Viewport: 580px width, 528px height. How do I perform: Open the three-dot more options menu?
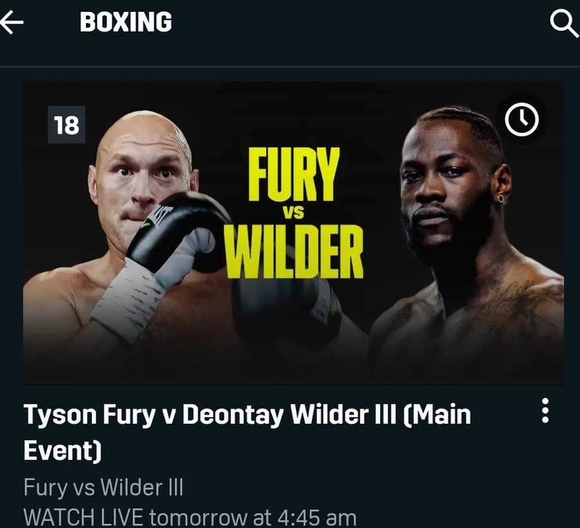[x=545, y=411]
